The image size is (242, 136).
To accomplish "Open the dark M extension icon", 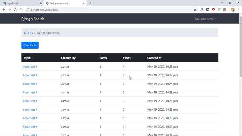I will click(x=208, y=10).
